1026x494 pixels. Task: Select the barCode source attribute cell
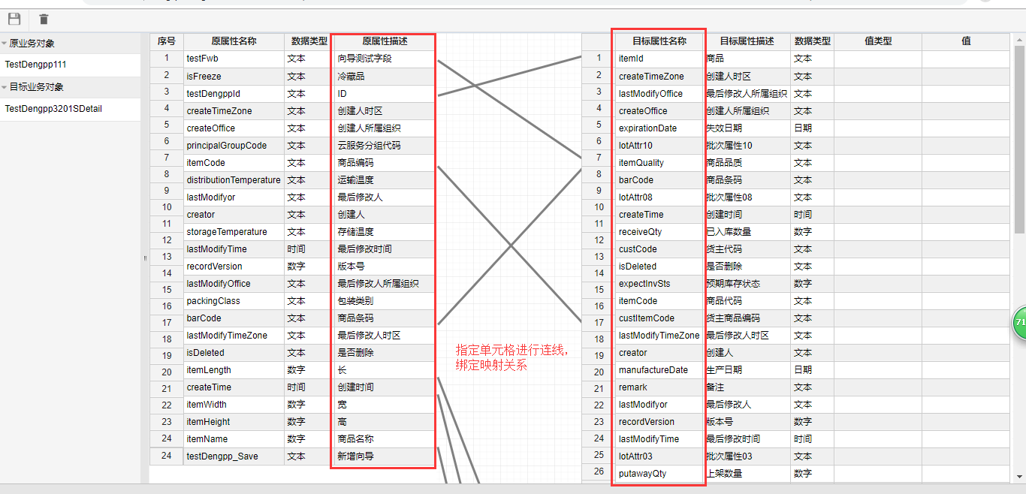coord(234,318)
